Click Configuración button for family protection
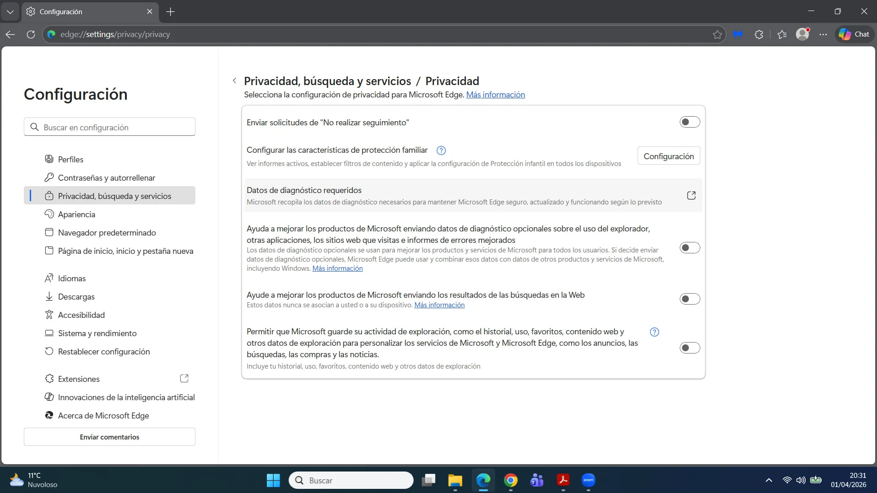The image size is (877, 493). [669, 156]
